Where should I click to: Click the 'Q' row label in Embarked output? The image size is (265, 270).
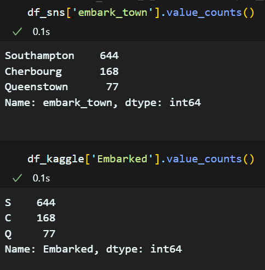8,234
